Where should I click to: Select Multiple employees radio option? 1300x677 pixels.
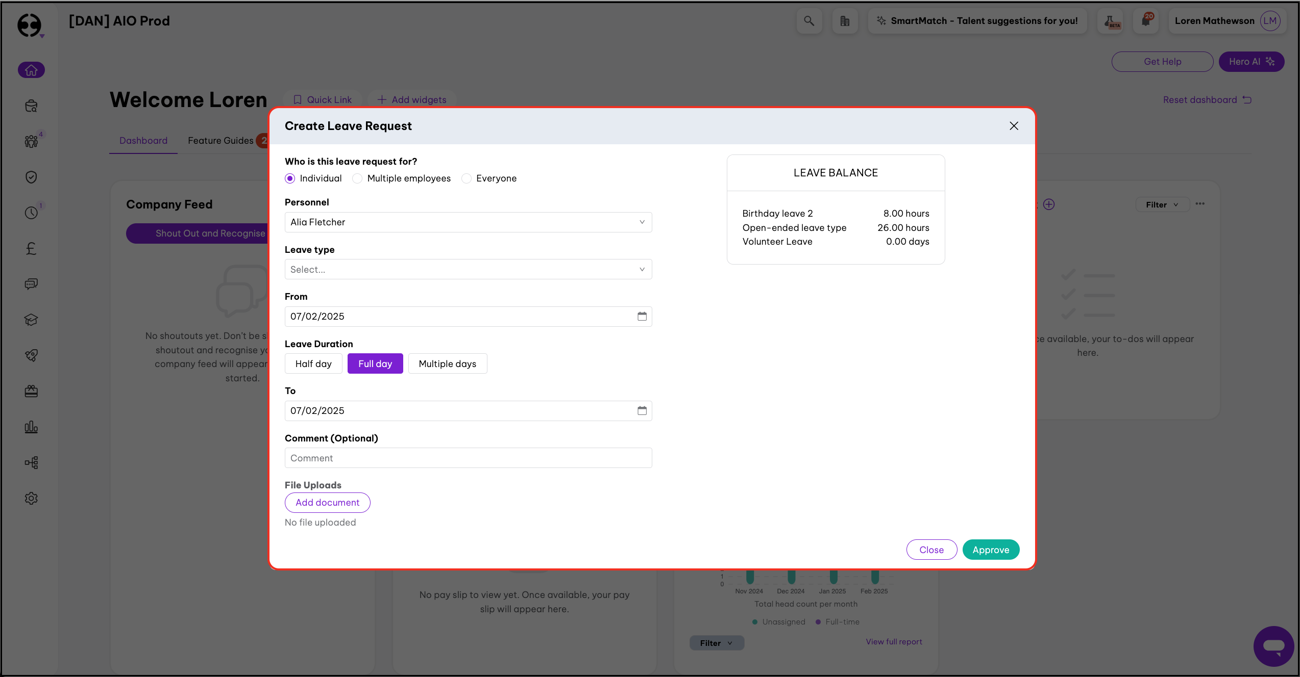pyautogui.click(x=357, y=178)
